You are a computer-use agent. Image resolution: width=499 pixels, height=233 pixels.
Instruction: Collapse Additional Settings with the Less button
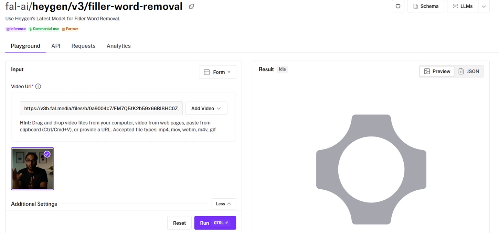[224, 204]
